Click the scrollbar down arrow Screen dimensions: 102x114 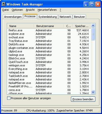pyautogui.click(x=93, y=92)
